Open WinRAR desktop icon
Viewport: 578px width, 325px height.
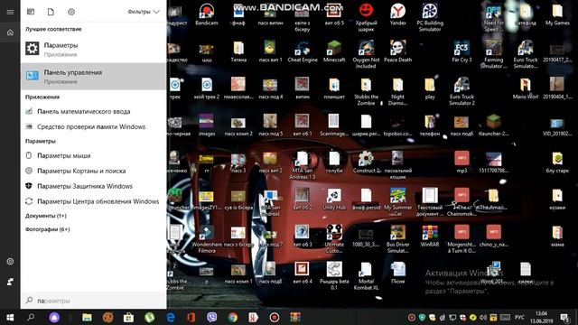pyautogui.click(x=430, y=236)
